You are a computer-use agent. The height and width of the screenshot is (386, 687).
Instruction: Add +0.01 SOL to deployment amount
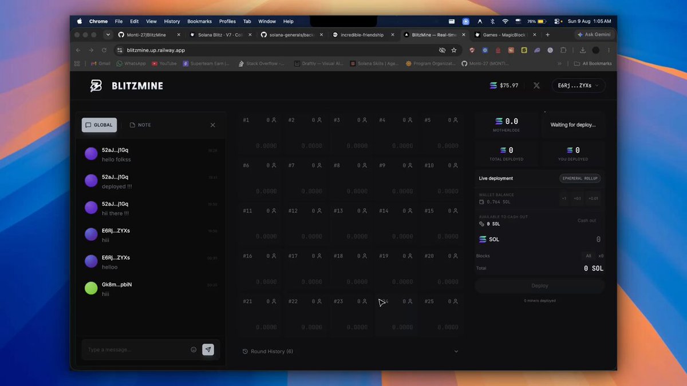tap(593, 198)
